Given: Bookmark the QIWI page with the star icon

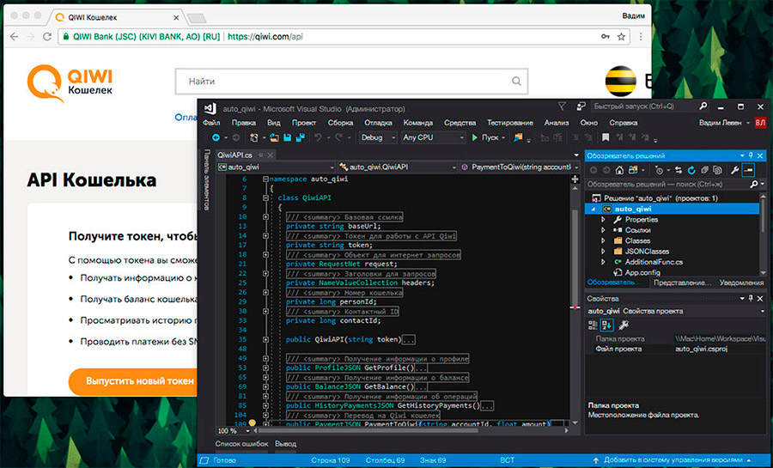Looking at the screenshot, I should click(x=621, y=36).
